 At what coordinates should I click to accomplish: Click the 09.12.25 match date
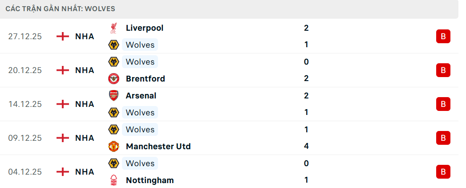[25, 138]
